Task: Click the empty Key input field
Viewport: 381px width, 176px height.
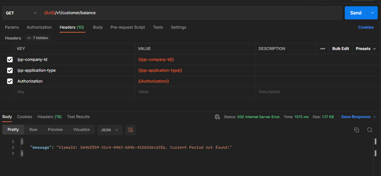Action: (75, 92)
